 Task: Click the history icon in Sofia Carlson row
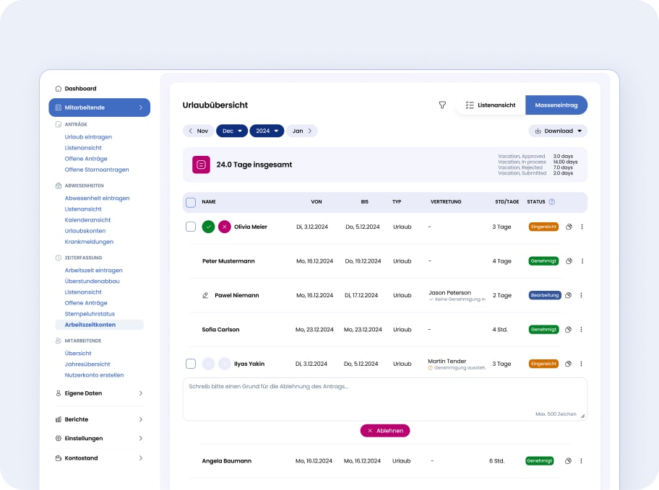pos(569,330)
